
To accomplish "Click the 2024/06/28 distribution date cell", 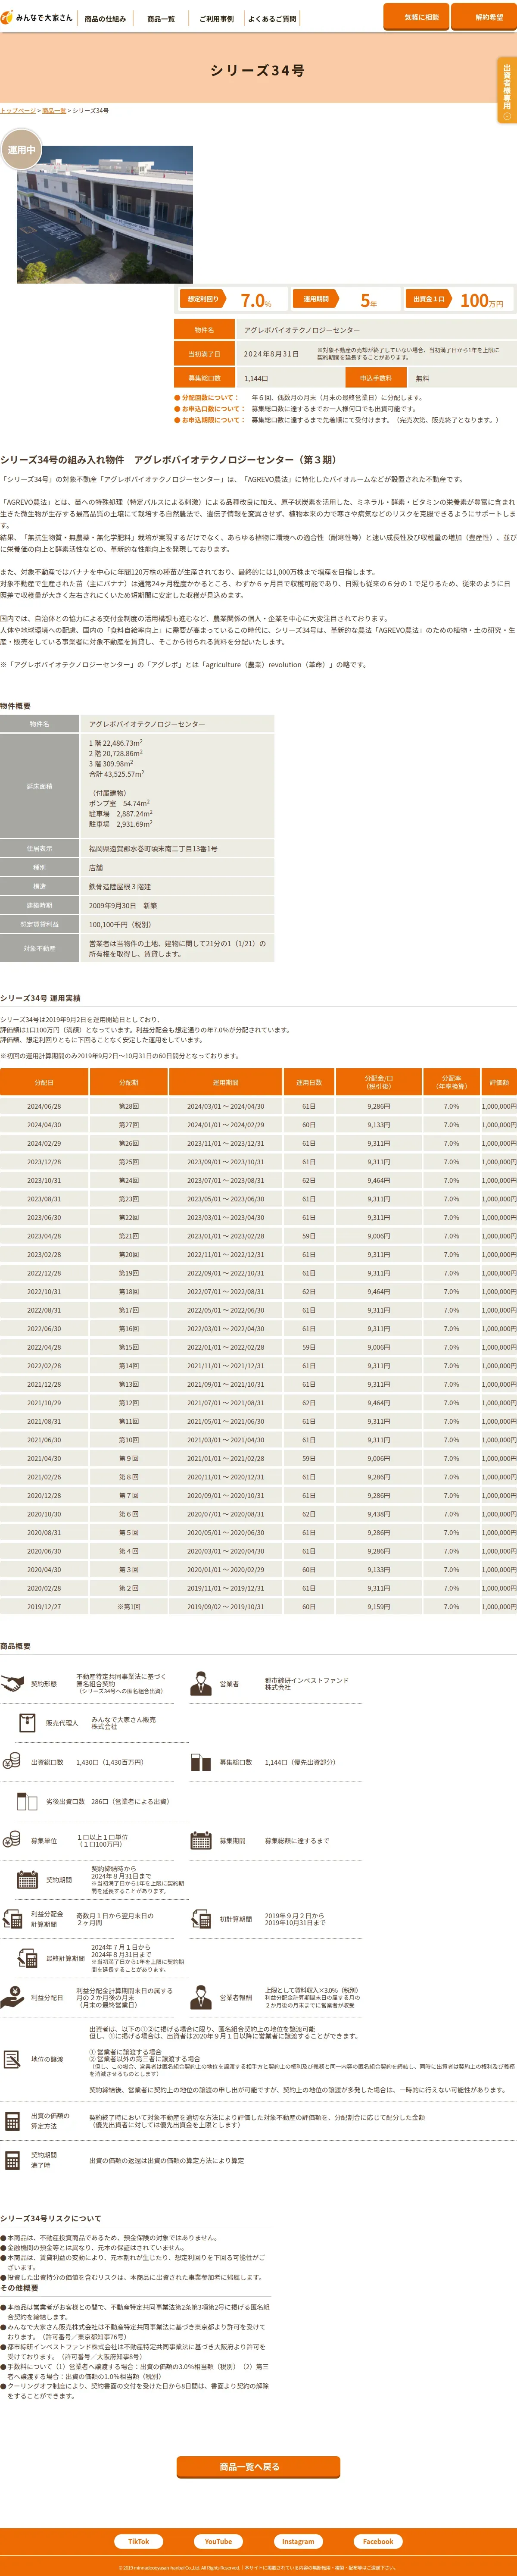I will 44,1106.
